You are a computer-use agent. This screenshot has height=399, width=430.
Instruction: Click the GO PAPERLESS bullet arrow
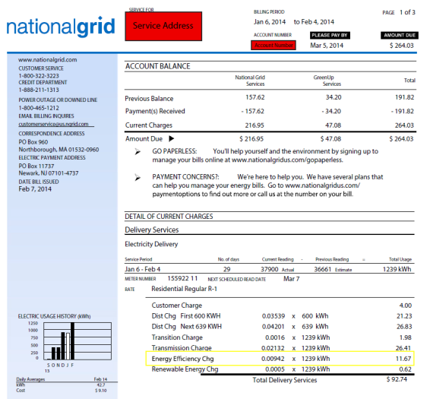[138, 151]
